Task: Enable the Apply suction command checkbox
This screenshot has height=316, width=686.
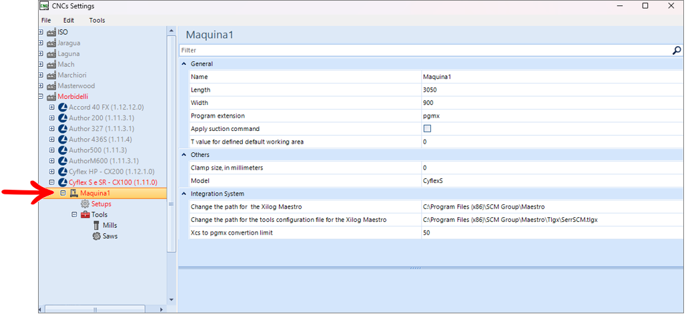Action: 427,129
